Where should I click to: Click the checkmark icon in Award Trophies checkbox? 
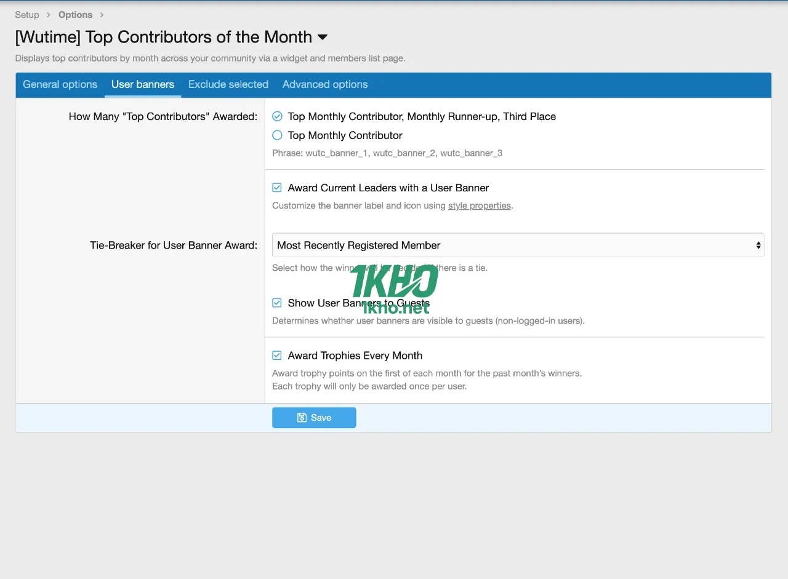click(276, 355)
